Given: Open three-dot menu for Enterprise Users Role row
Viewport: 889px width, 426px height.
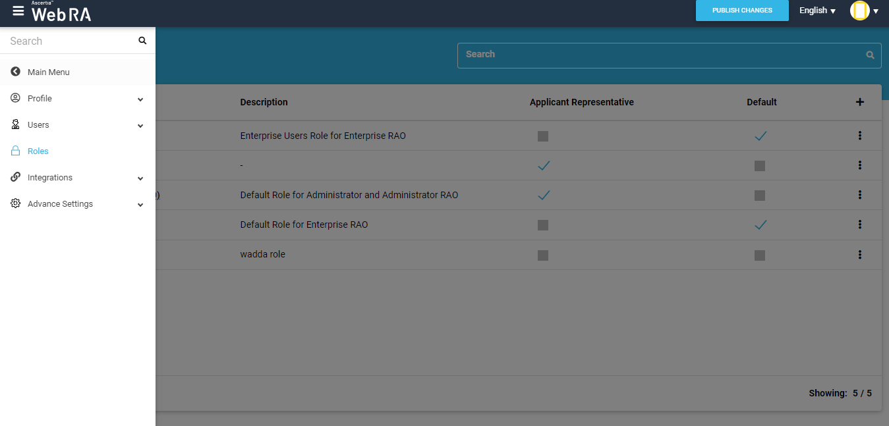Looking at the screenshot, I should 859,136.
